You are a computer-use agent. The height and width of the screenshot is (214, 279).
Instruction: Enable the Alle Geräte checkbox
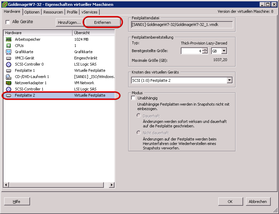click(x=8, y=22)
